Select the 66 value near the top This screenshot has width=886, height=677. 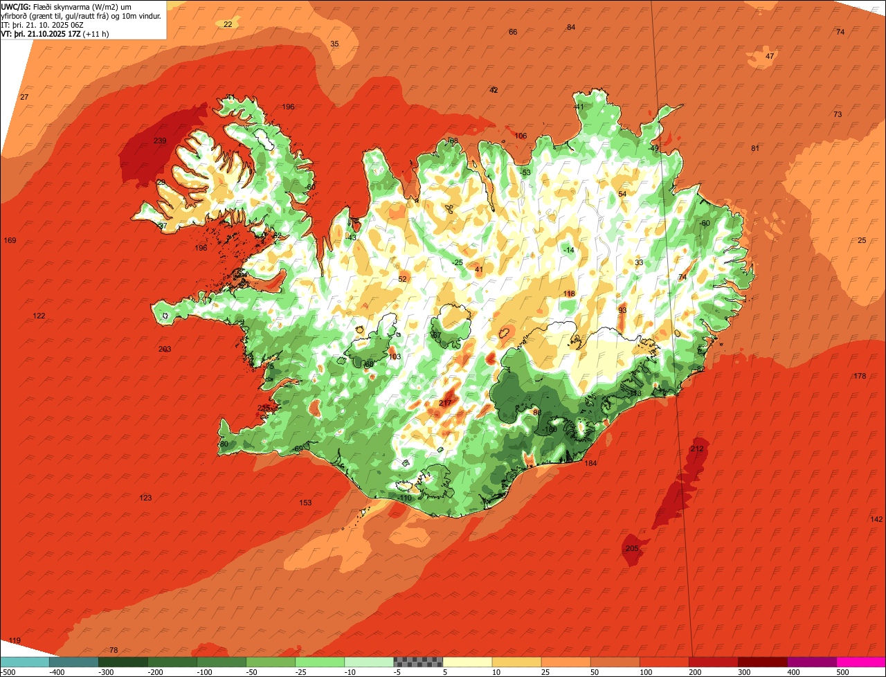tap(513, 32)
